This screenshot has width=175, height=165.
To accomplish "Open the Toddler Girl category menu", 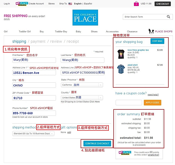I will tap(25, 31).
